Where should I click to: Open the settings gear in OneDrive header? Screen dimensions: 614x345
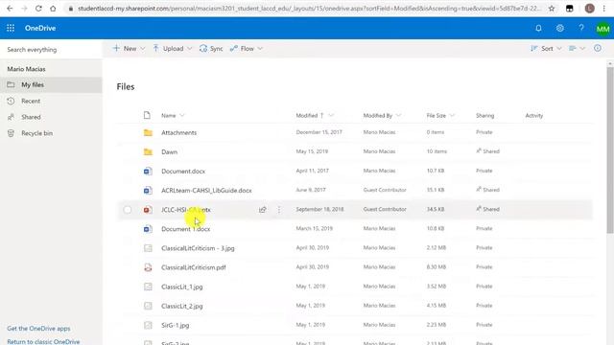point(560,28)
